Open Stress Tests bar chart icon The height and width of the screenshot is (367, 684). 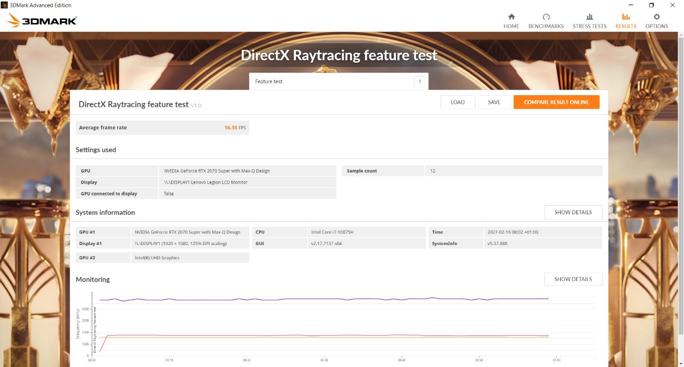click(x=589, y=17)
